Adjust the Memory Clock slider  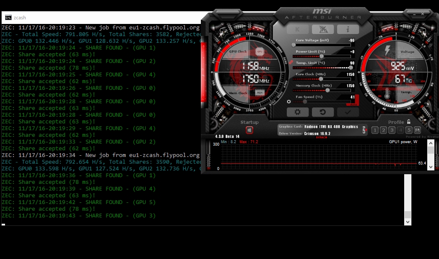(x=322, y=90)
